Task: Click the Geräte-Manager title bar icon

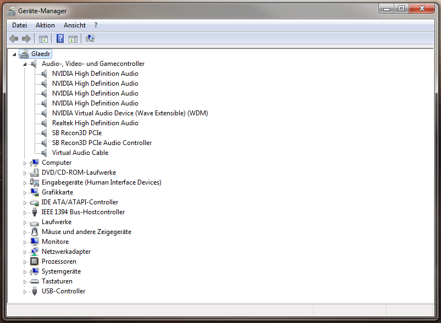Action: (11, 11)
